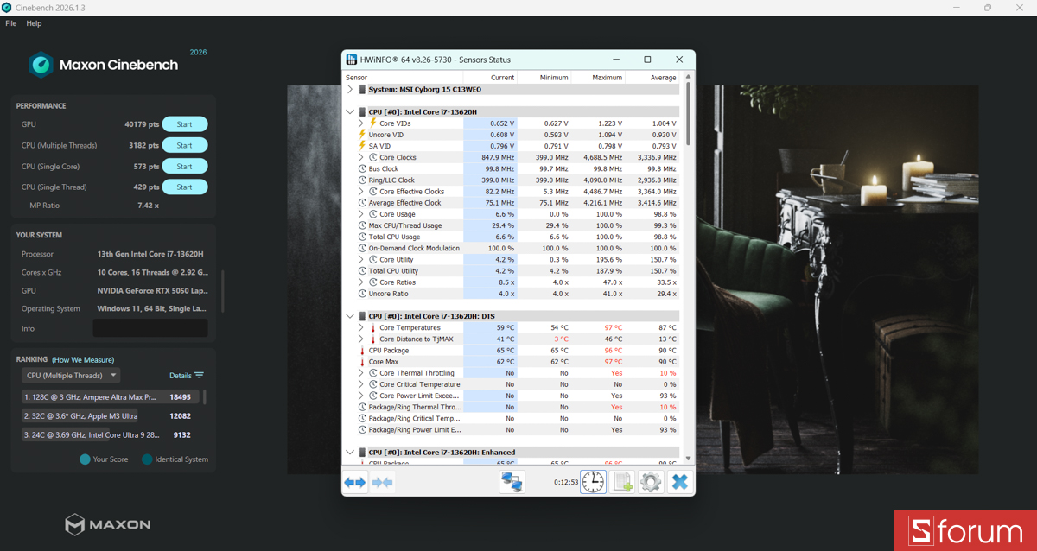Click the Minimum column header in HWiNFO
The width and height of the screenshot is (1037, 551).
544,78
